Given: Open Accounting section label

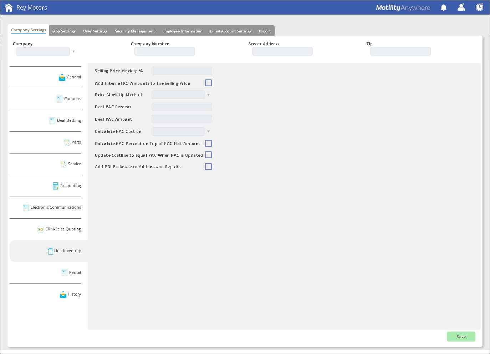Looking at the screenshot, I should 71,186.
